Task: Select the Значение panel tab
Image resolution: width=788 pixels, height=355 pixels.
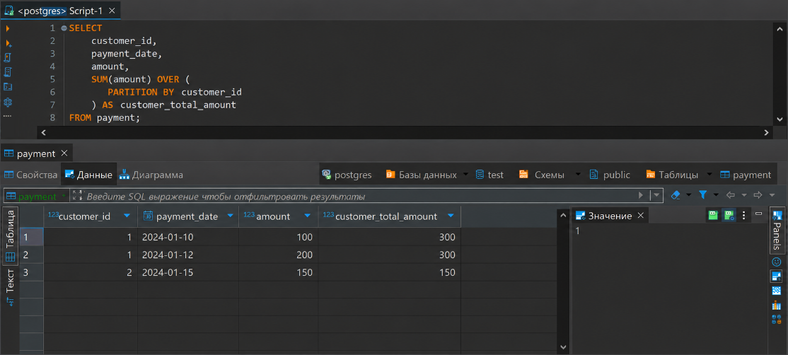Action: (x=610, y=216)
